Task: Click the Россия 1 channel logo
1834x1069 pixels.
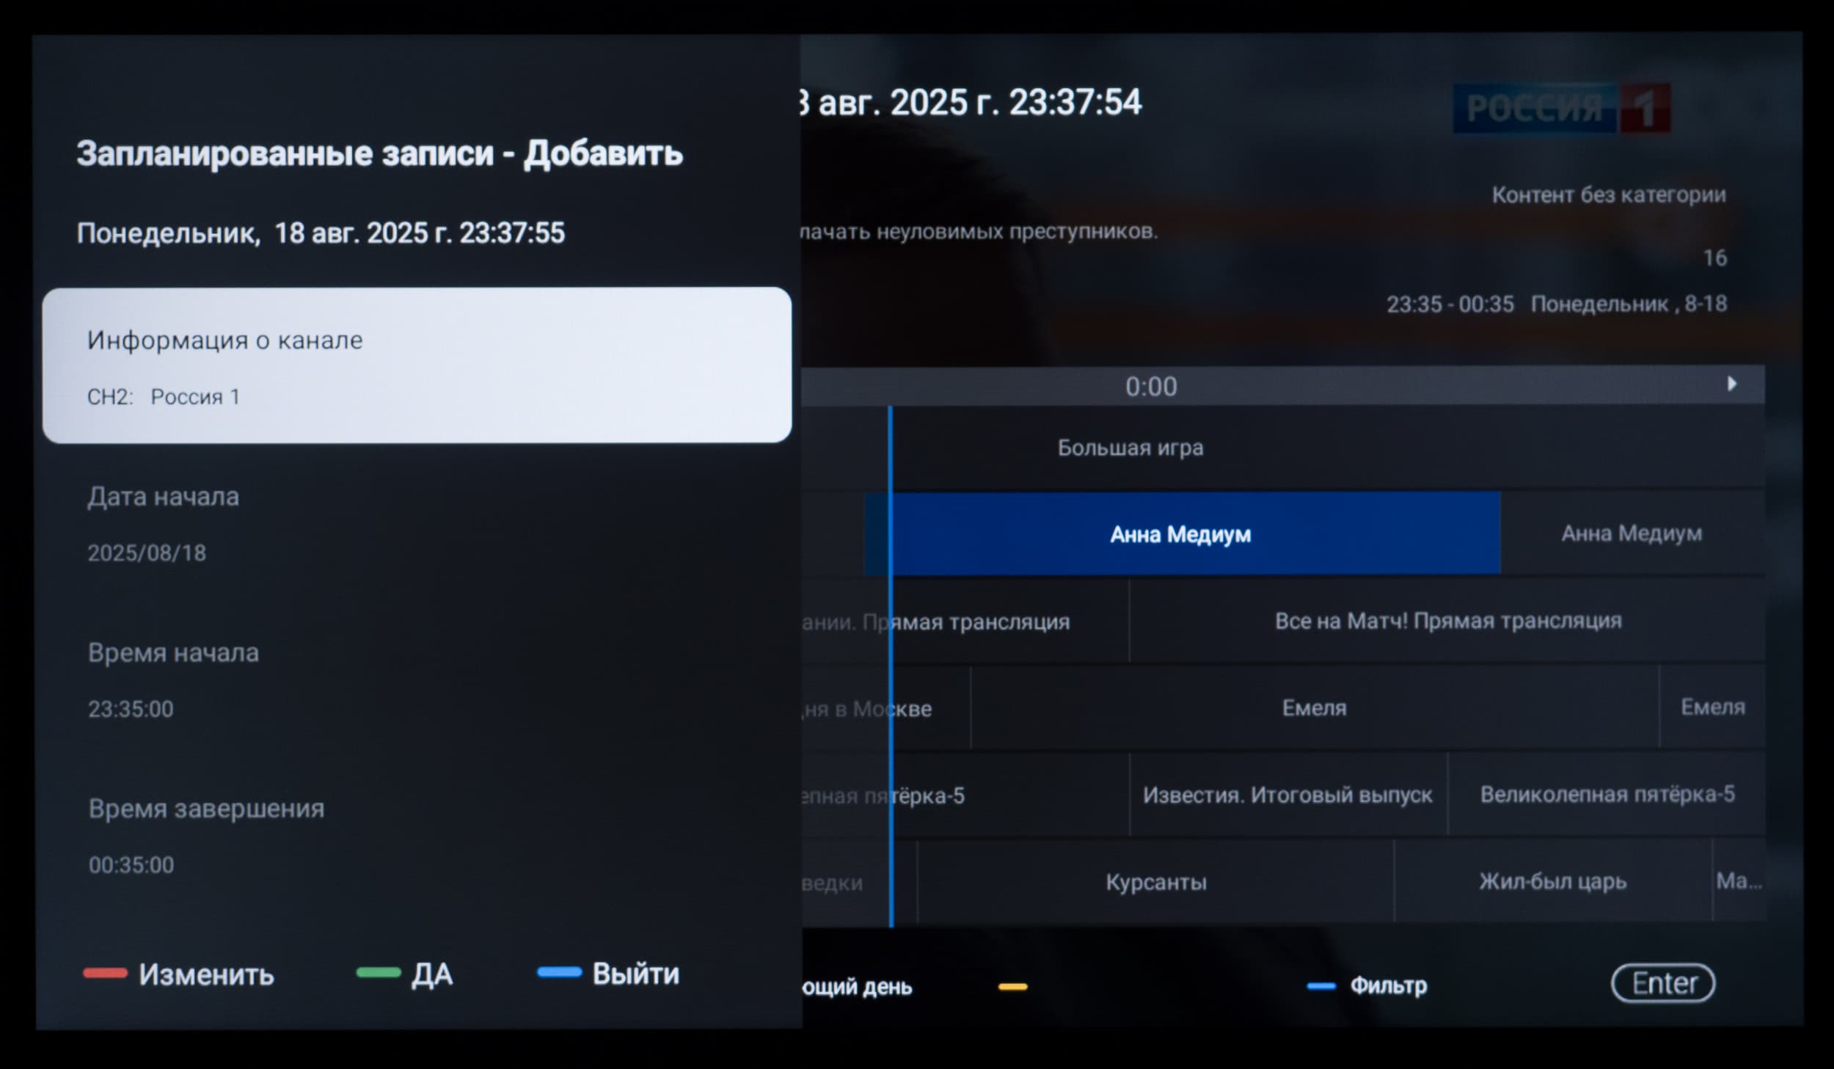Action: pos(1561,109)
